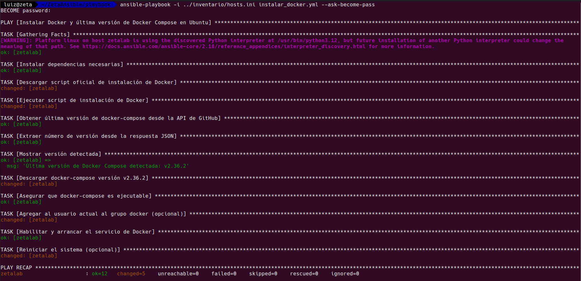
Task: Click the luiz@zeta prompt username segment
Action: click(x=18, y=5)
